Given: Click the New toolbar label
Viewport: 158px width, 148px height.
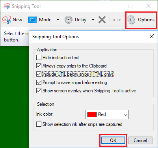Looking at the screenshot, I should (17, 20).
